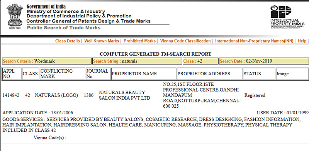Screen dimensions: 309x151
Task: Select application number 1414842
Action: pos(11,95)
